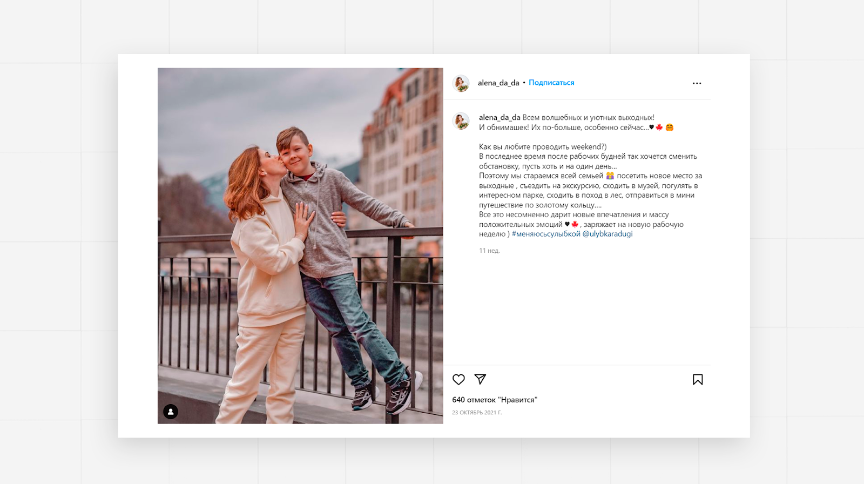Open alena_da_da username in post header
Viewport: 864px width, 484px height.
(498, 83)
